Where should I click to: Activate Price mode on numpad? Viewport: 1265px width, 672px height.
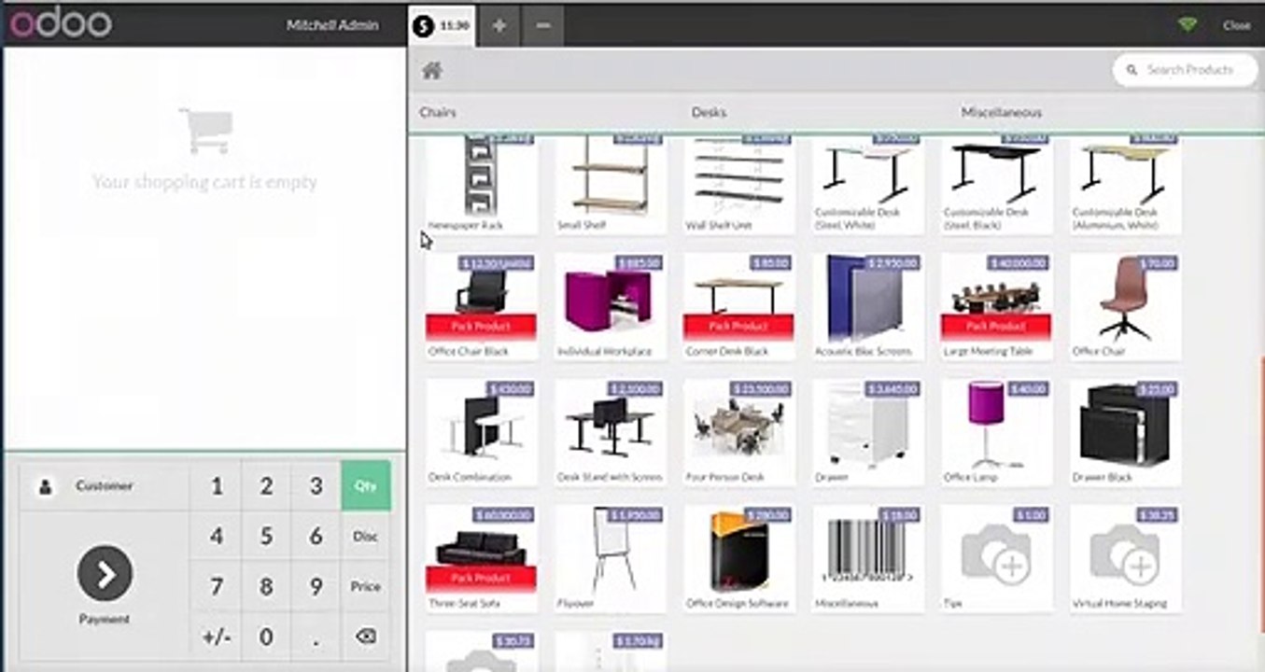(366, 587)
